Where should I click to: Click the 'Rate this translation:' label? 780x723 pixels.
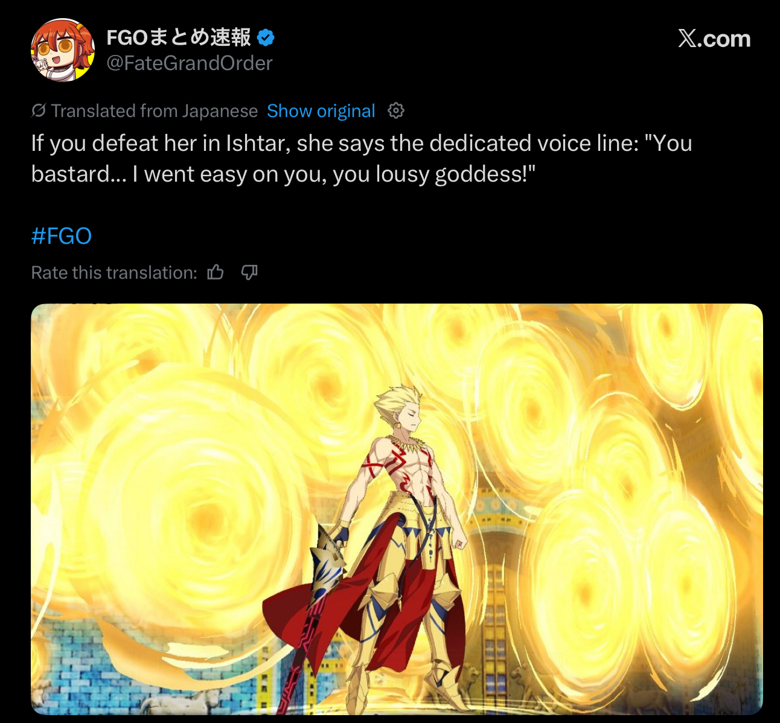click(114, 273)
